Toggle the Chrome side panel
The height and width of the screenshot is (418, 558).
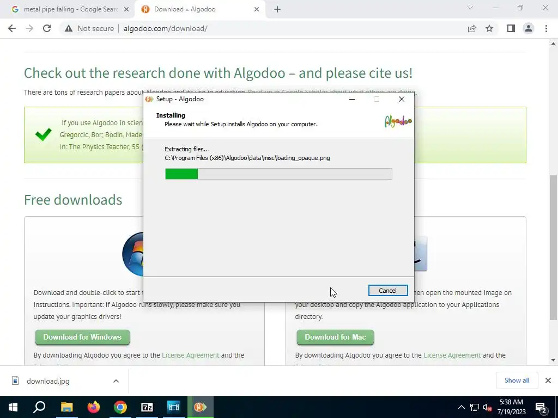(x=511, y=28)
